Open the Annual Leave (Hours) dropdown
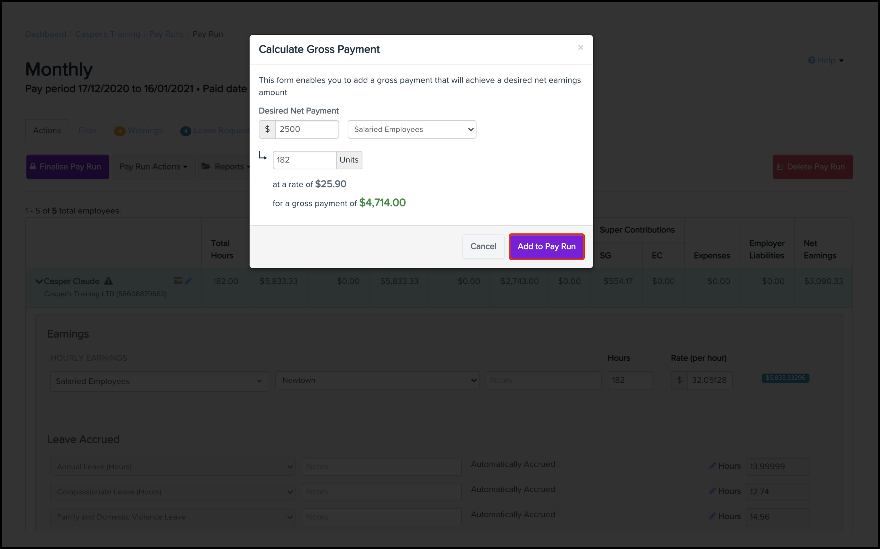 click(173, 466)
